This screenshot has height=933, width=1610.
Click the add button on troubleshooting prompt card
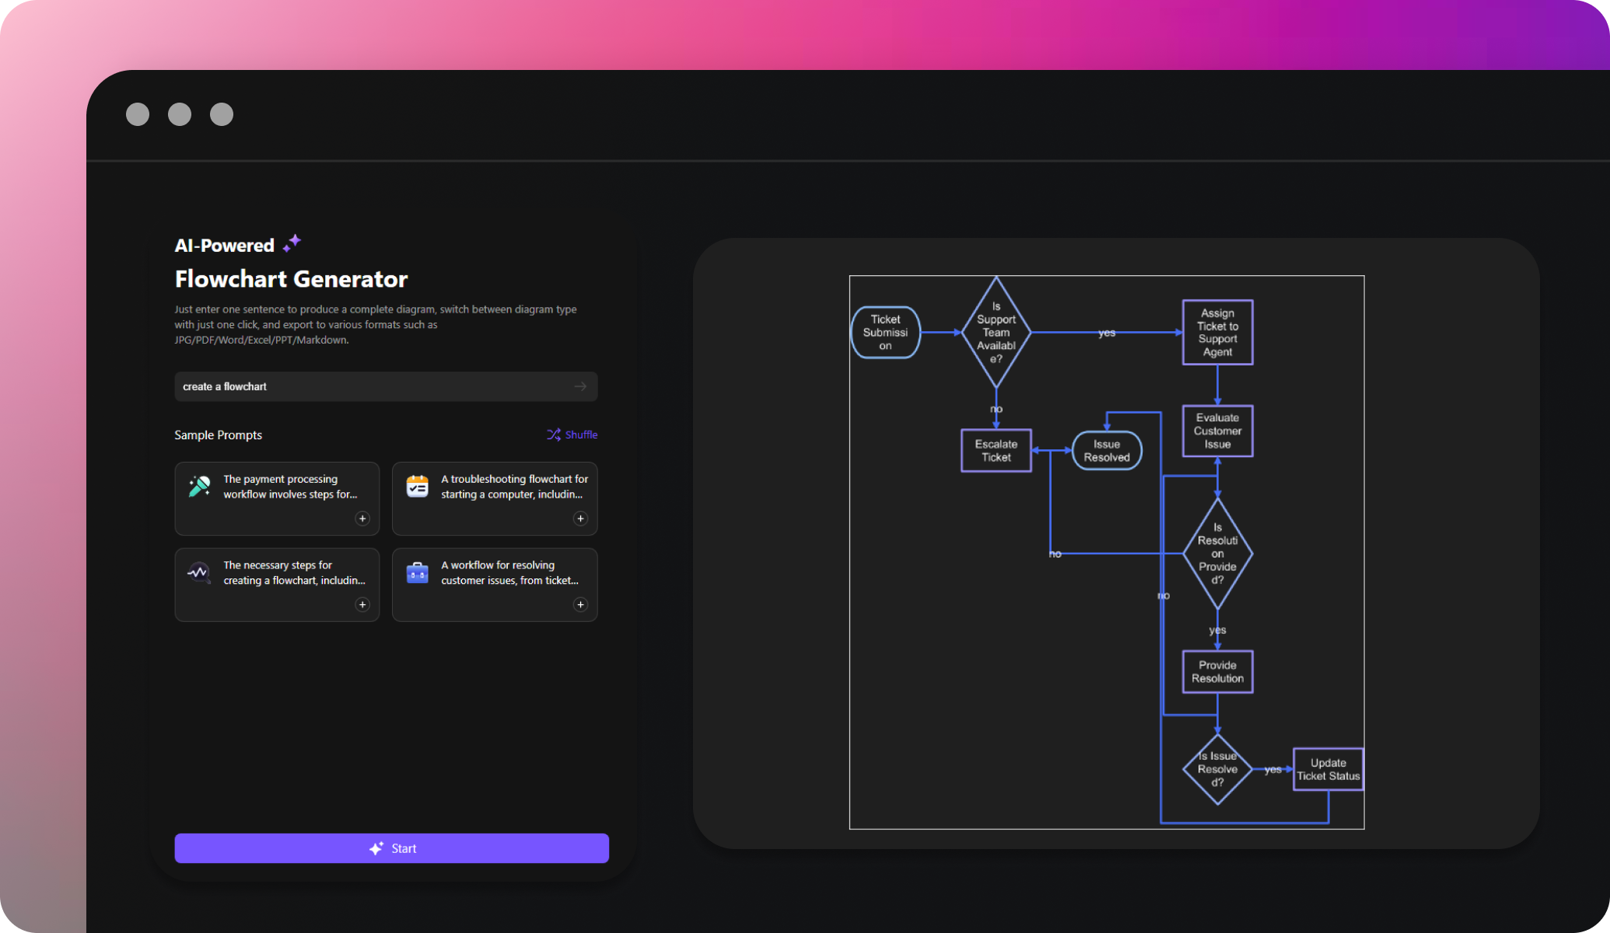tap(580, 519)
